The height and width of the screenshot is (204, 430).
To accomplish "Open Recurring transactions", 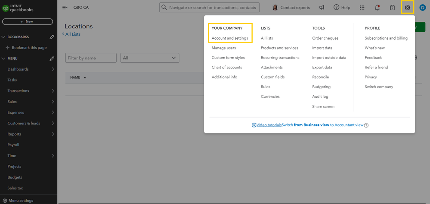I will click(280, 58).
